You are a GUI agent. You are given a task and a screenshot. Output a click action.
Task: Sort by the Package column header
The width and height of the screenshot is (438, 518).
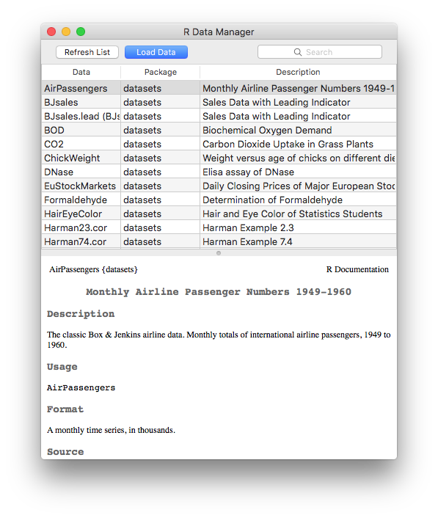[161, 72]
